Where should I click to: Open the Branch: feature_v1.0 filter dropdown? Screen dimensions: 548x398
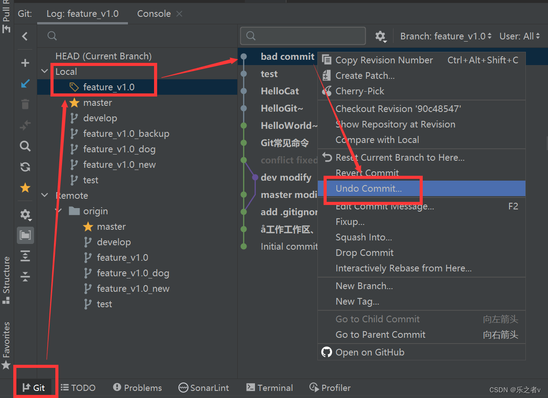click(446, 36)
